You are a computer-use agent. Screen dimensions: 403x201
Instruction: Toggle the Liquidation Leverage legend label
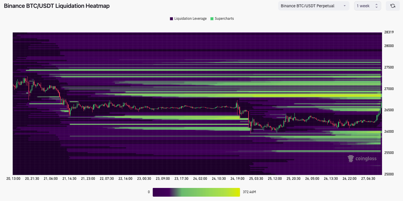[190, 19]
